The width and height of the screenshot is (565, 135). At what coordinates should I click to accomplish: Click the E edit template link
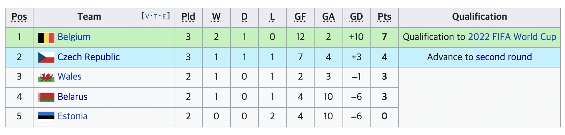164,16
